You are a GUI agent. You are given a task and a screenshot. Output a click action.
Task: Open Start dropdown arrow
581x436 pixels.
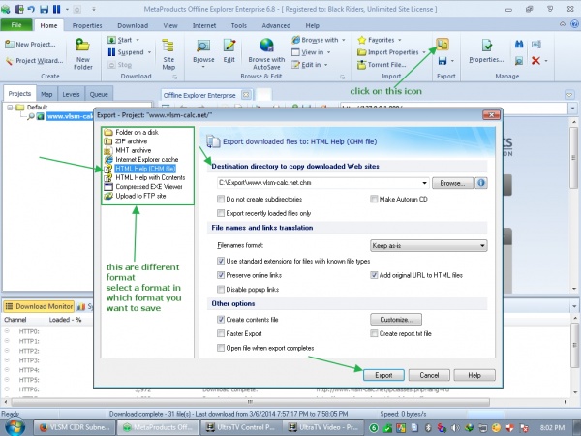coord(138,40)
